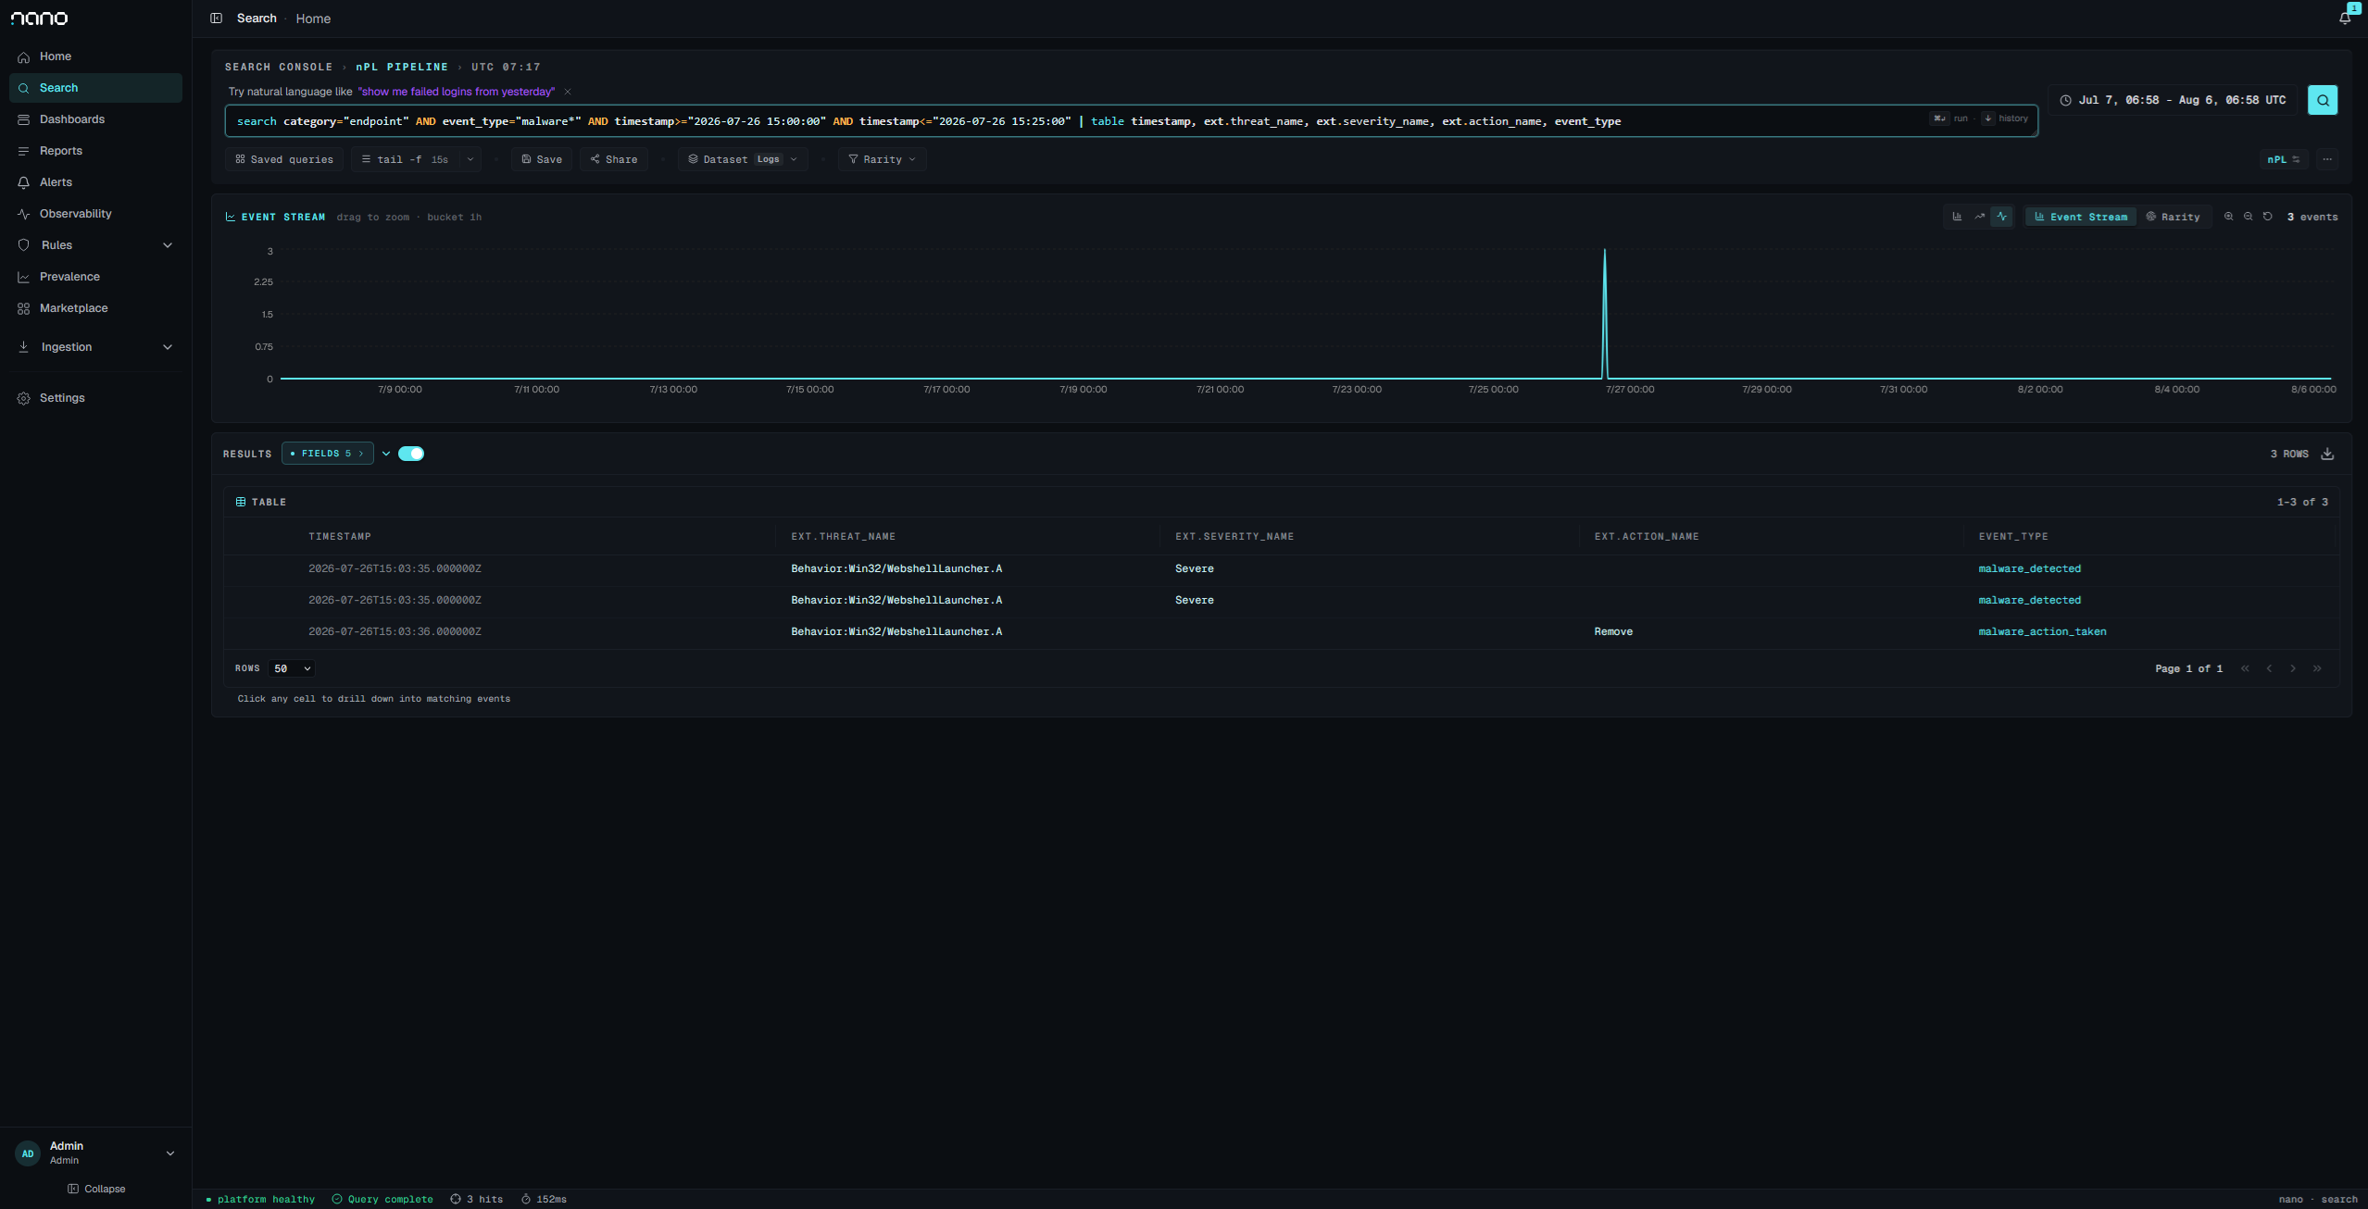The width and height of the screenshot is (2368, 1209).
Task: Go to previous results page
Action: [x=2269, y=668]
